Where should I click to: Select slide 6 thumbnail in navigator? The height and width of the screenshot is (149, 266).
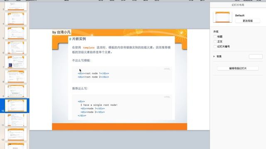[16, 48]
